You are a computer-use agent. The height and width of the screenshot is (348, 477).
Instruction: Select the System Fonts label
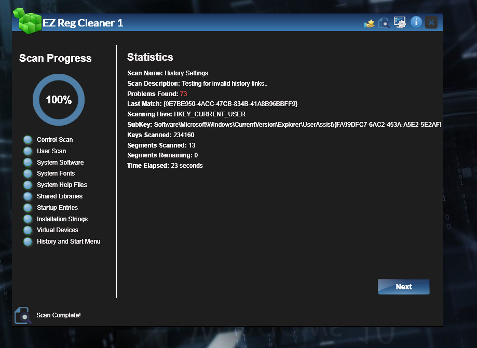click(56, 173)
